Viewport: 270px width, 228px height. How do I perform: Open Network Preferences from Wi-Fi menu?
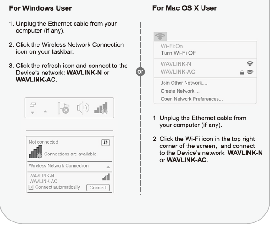pyautogui.click(x=192, y=99)
